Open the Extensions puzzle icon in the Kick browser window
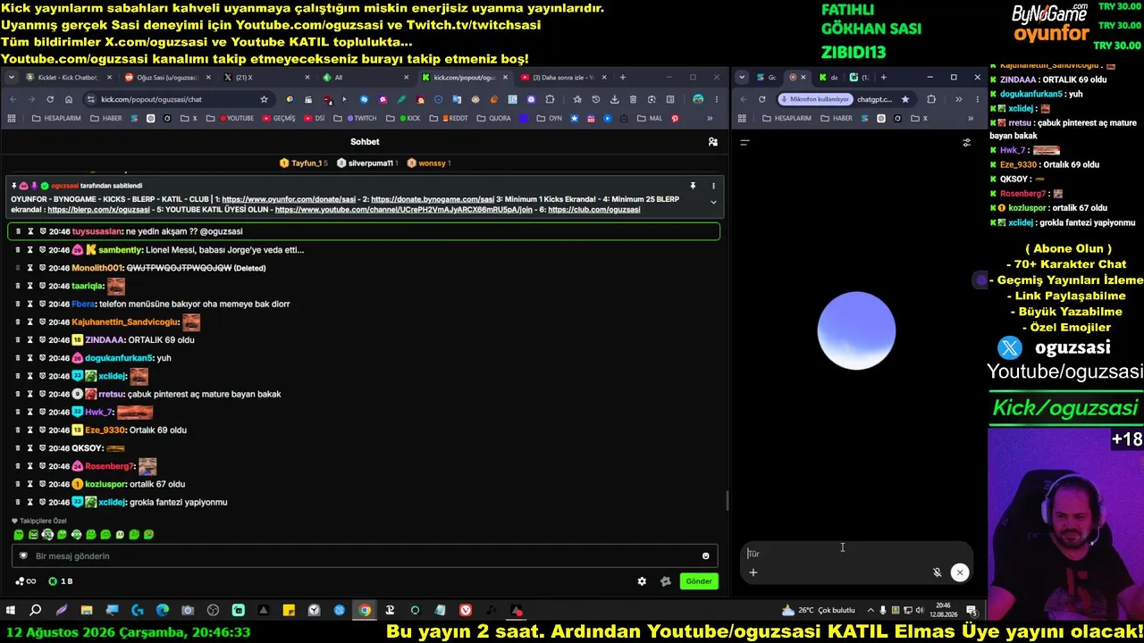Viewport: 1144px width, 643px height. (x=550, y=99)
